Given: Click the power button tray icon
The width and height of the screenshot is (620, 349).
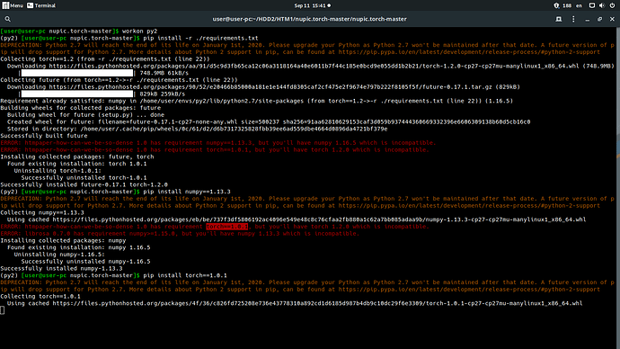Looking at the screenshot, I should point(612,5).
